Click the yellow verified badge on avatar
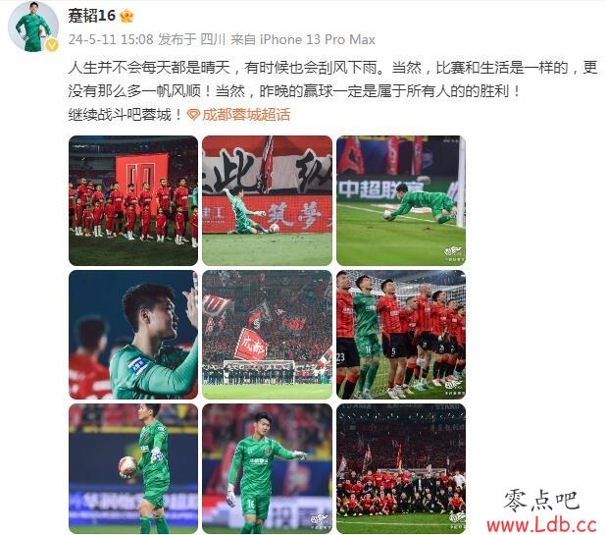The image size is (606, 535). coord(52,45)
